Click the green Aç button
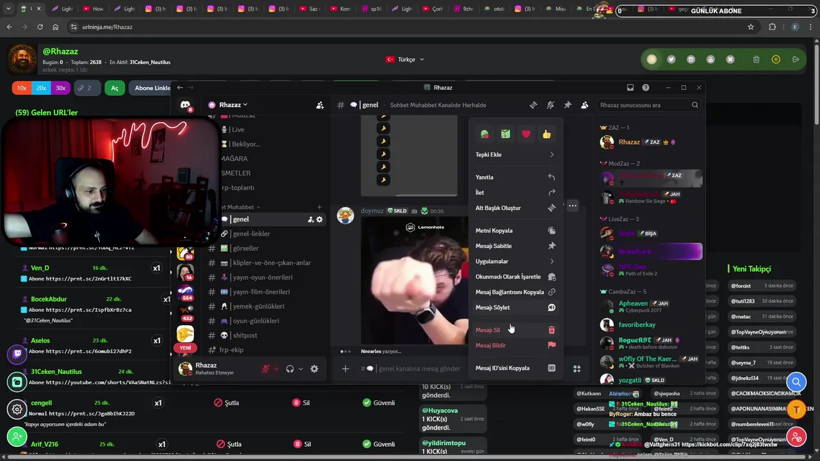This screenshot has width=820, height=461. (x=115, y=88)
